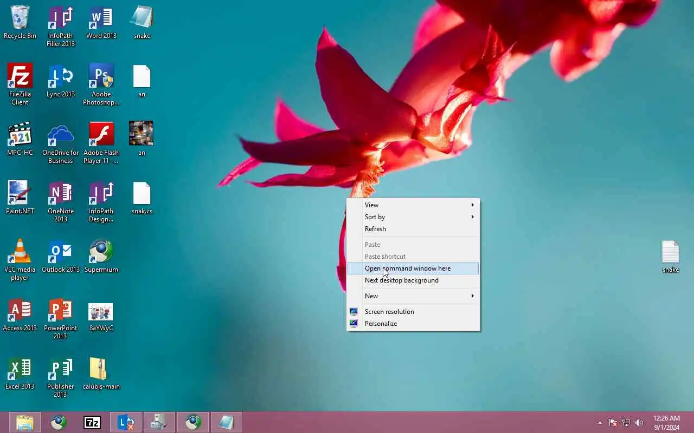
Task: Open the network tray icon
Action: point(626,423)
